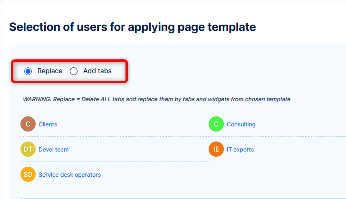Open the Consulting group link
Screen dimensions: 346x199
coord(241,124)
